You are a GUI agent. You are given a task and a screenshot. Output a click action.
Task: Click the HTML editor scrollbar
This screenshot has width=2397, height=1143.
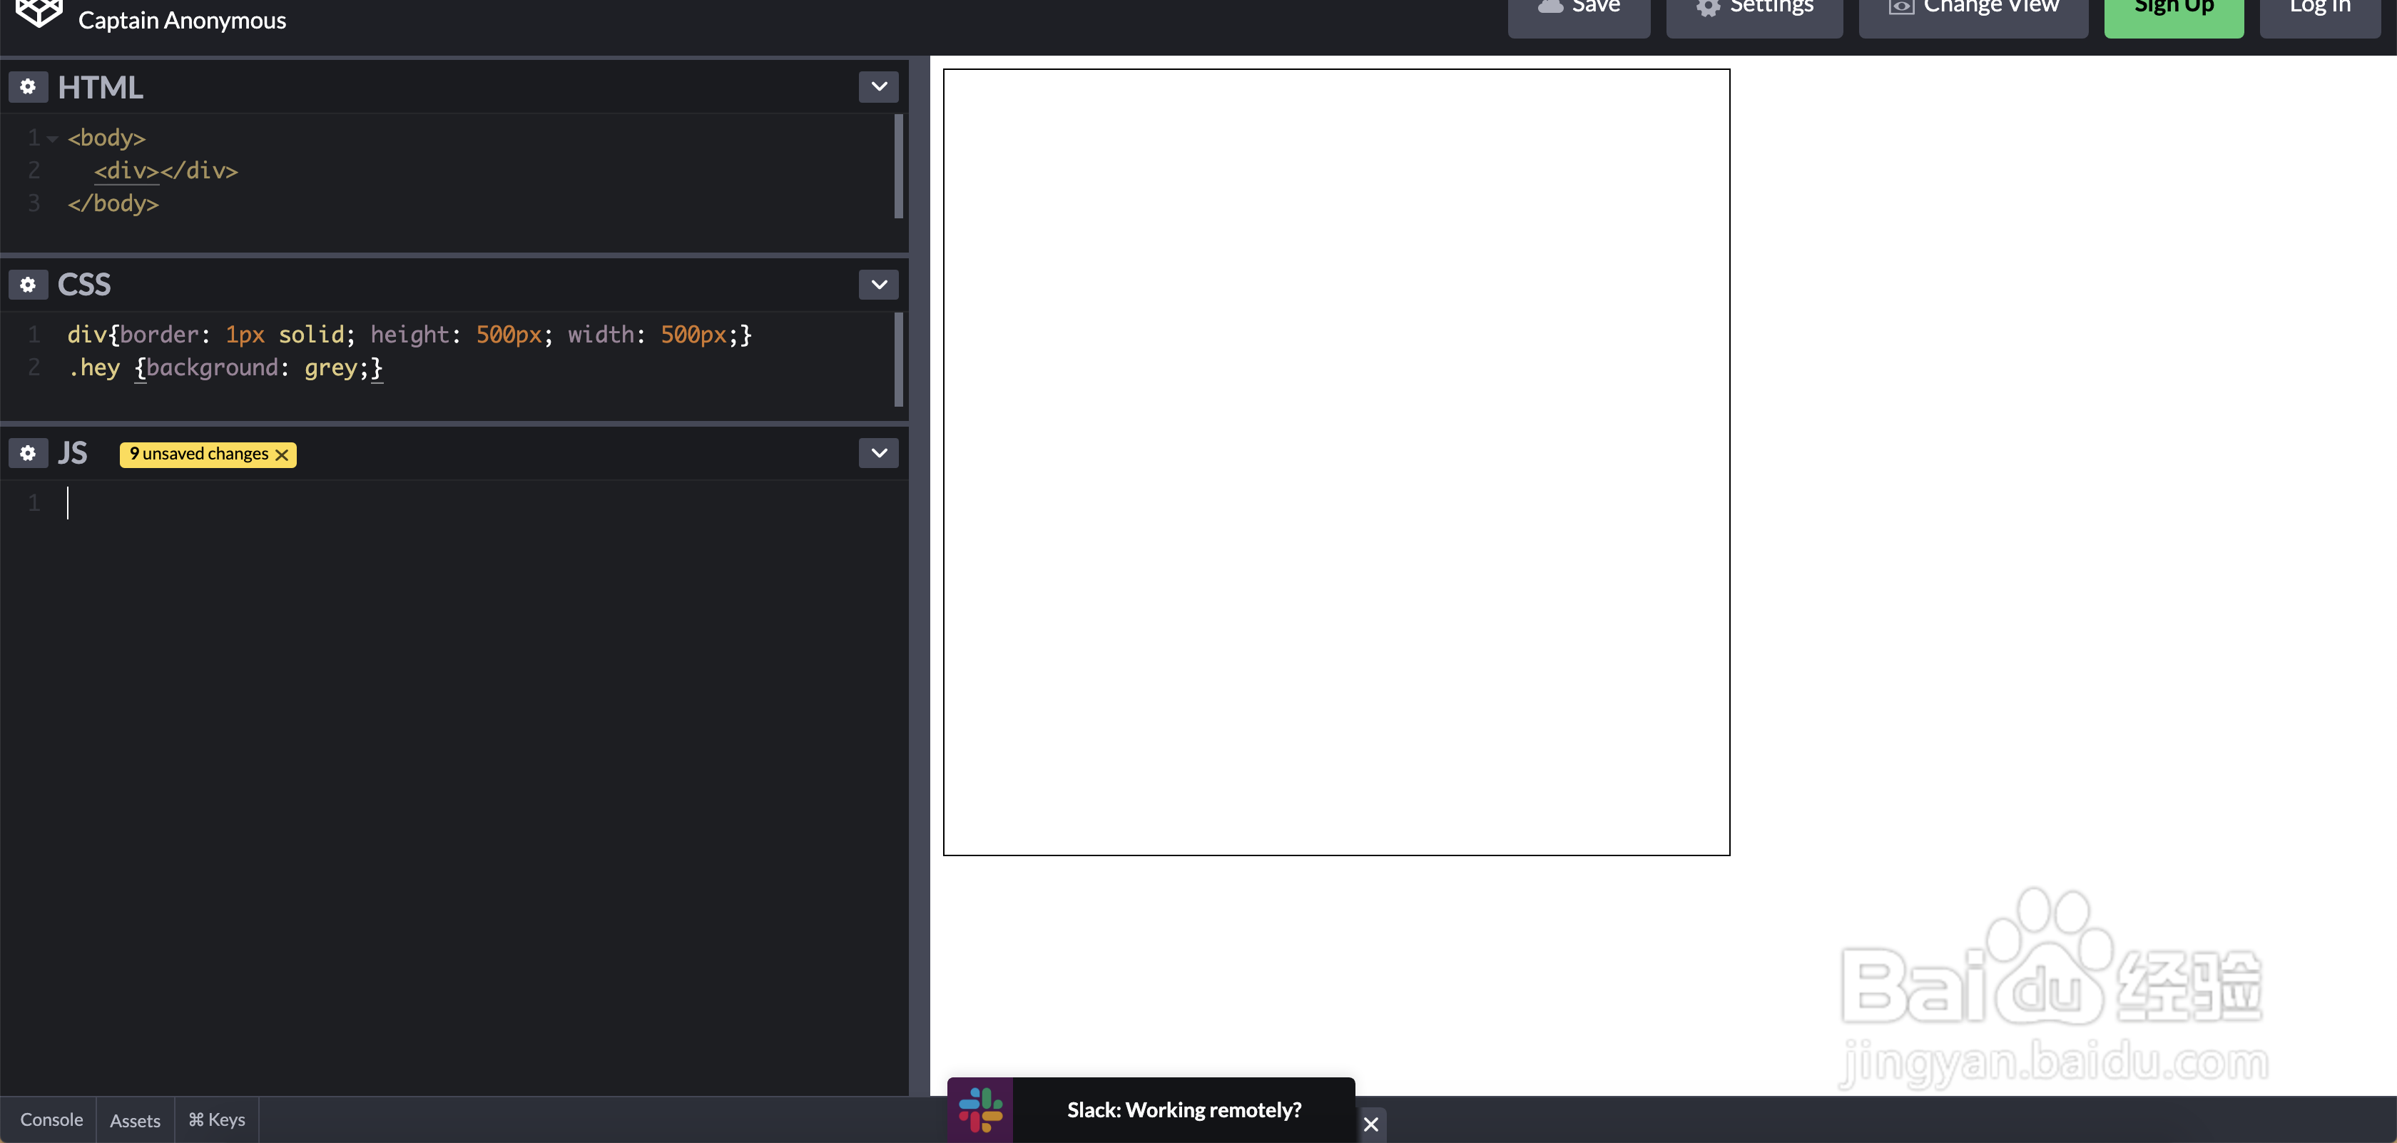(x=899, y=167)
